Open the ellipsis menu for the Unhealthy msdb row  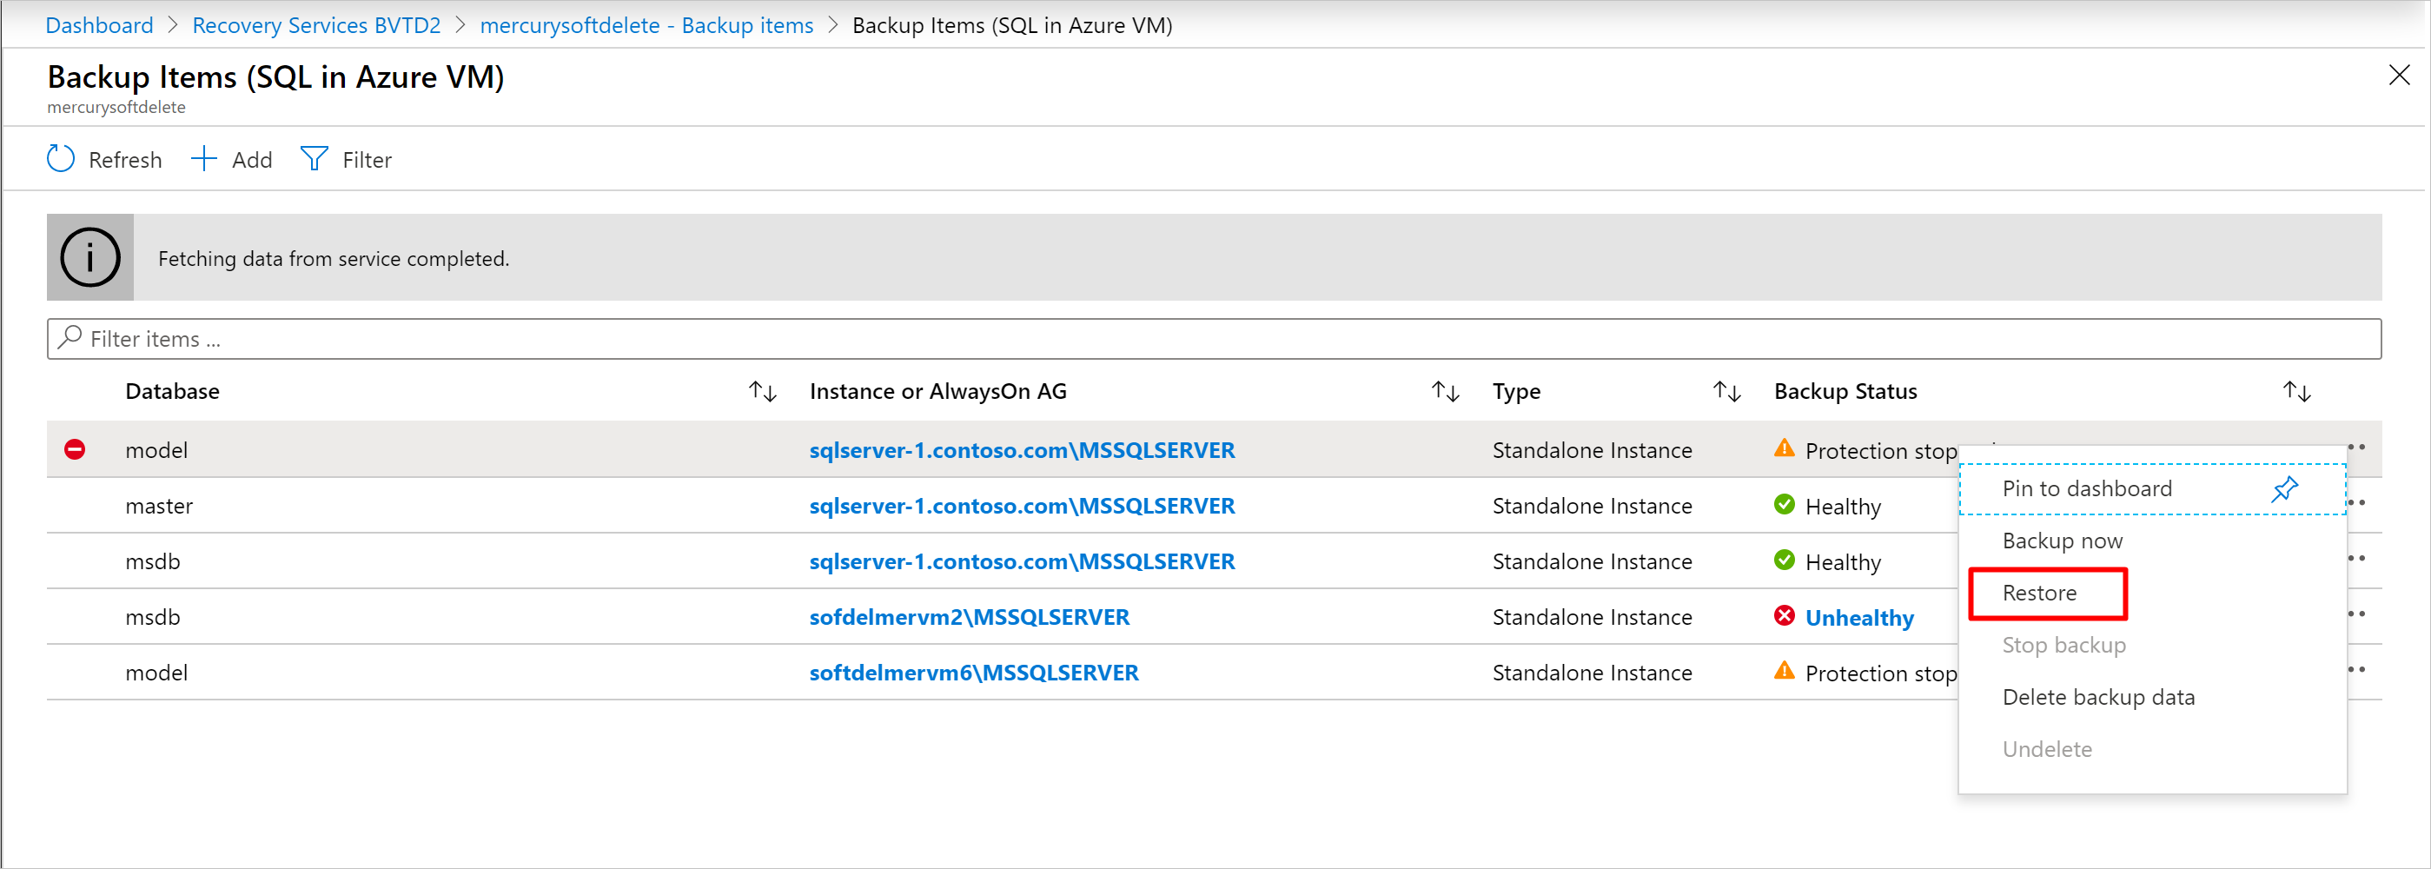(2356, 614)
